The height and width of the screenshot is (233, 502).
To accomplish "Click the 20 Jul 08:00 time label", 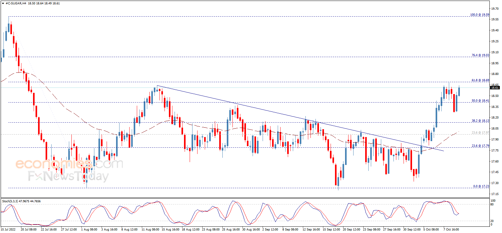I will [x=29, y=230].
